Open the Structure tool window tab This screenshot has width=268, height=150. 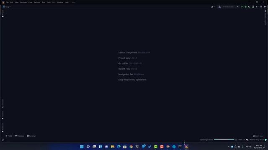click(x=3, y=103)
